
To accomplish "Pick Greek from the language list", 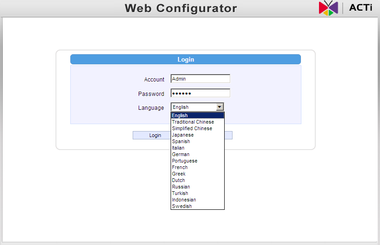I will coord(197,174).
